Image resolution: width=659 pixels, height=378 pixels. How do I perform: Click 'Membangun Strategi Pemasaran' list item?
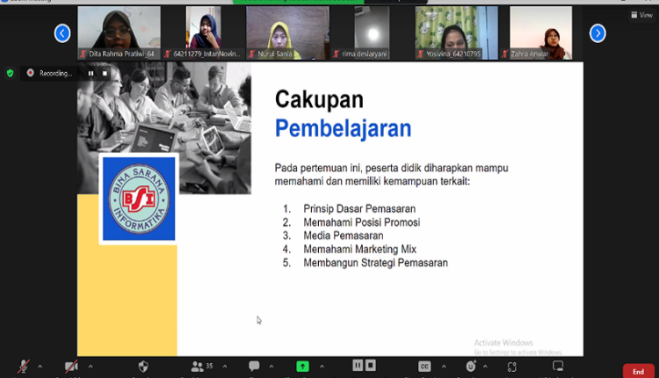coord(376,263)
